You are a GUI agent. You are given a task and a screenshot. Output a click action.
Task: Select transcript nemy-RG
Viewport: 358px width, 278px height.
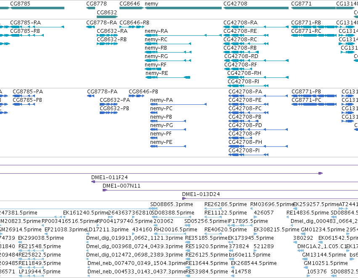tap(168, 61)
